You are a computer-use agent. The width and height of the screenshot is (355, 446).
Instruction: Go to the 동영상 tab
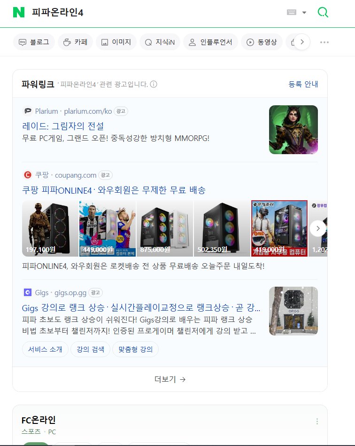click(x=262, y=42)
